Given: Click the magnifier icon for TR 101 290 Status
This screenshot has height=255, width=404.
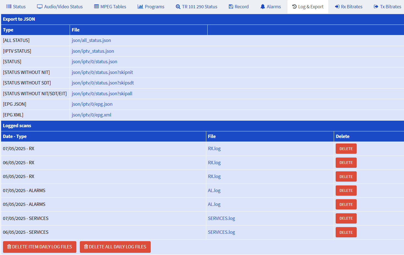Looking at the screenshot, I should (x=178, y=7).
